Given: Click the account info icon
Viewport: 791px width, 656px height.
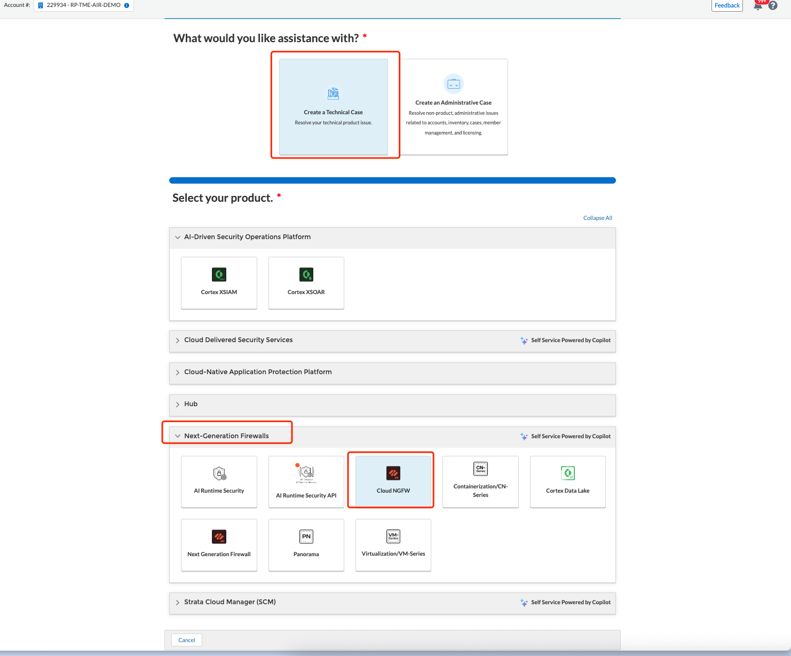Looking at the screenshot, I should point(126,5).
